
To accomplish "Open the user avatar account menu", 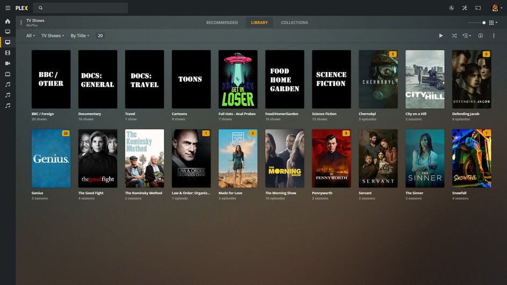I will pos(496,8).
